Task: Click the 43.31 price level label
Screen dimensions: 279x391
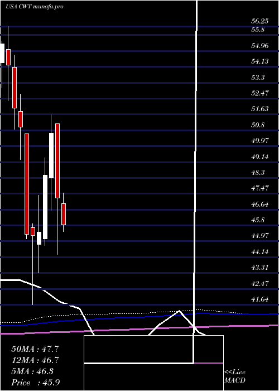Action: pos(260,268)
